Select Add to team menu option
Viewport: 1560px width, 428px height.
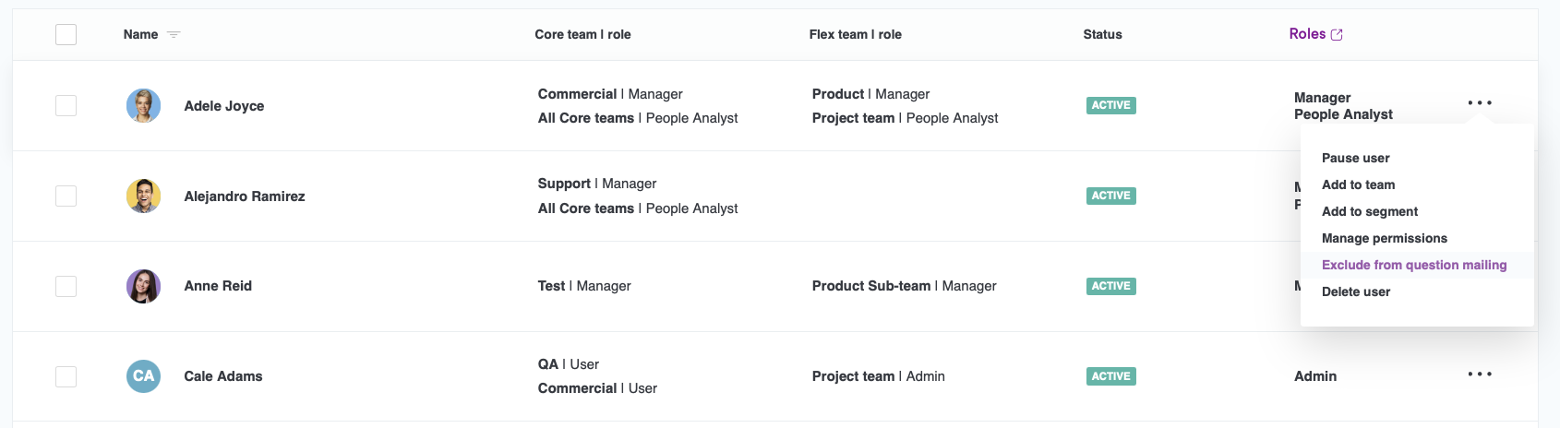tap(1358, 184)
